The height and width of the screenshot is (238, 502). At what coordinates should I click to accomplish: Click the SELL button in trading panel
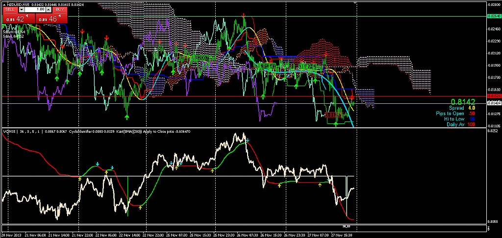10,10
